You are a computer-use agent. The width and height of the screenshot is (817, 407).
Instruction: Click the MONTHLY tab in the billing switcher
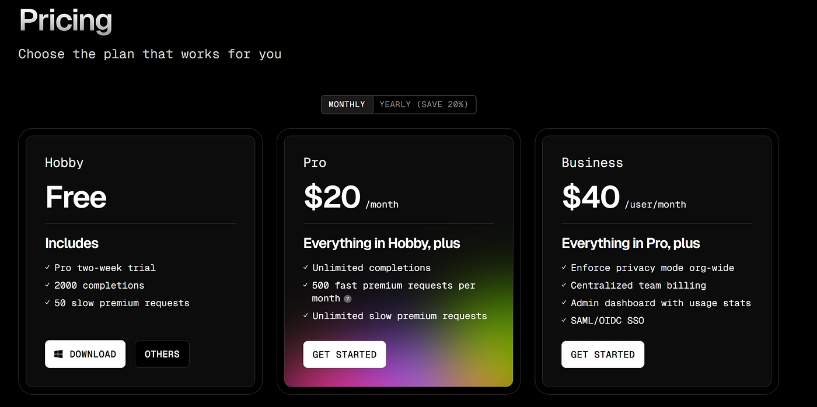click(x=347, y=104)
